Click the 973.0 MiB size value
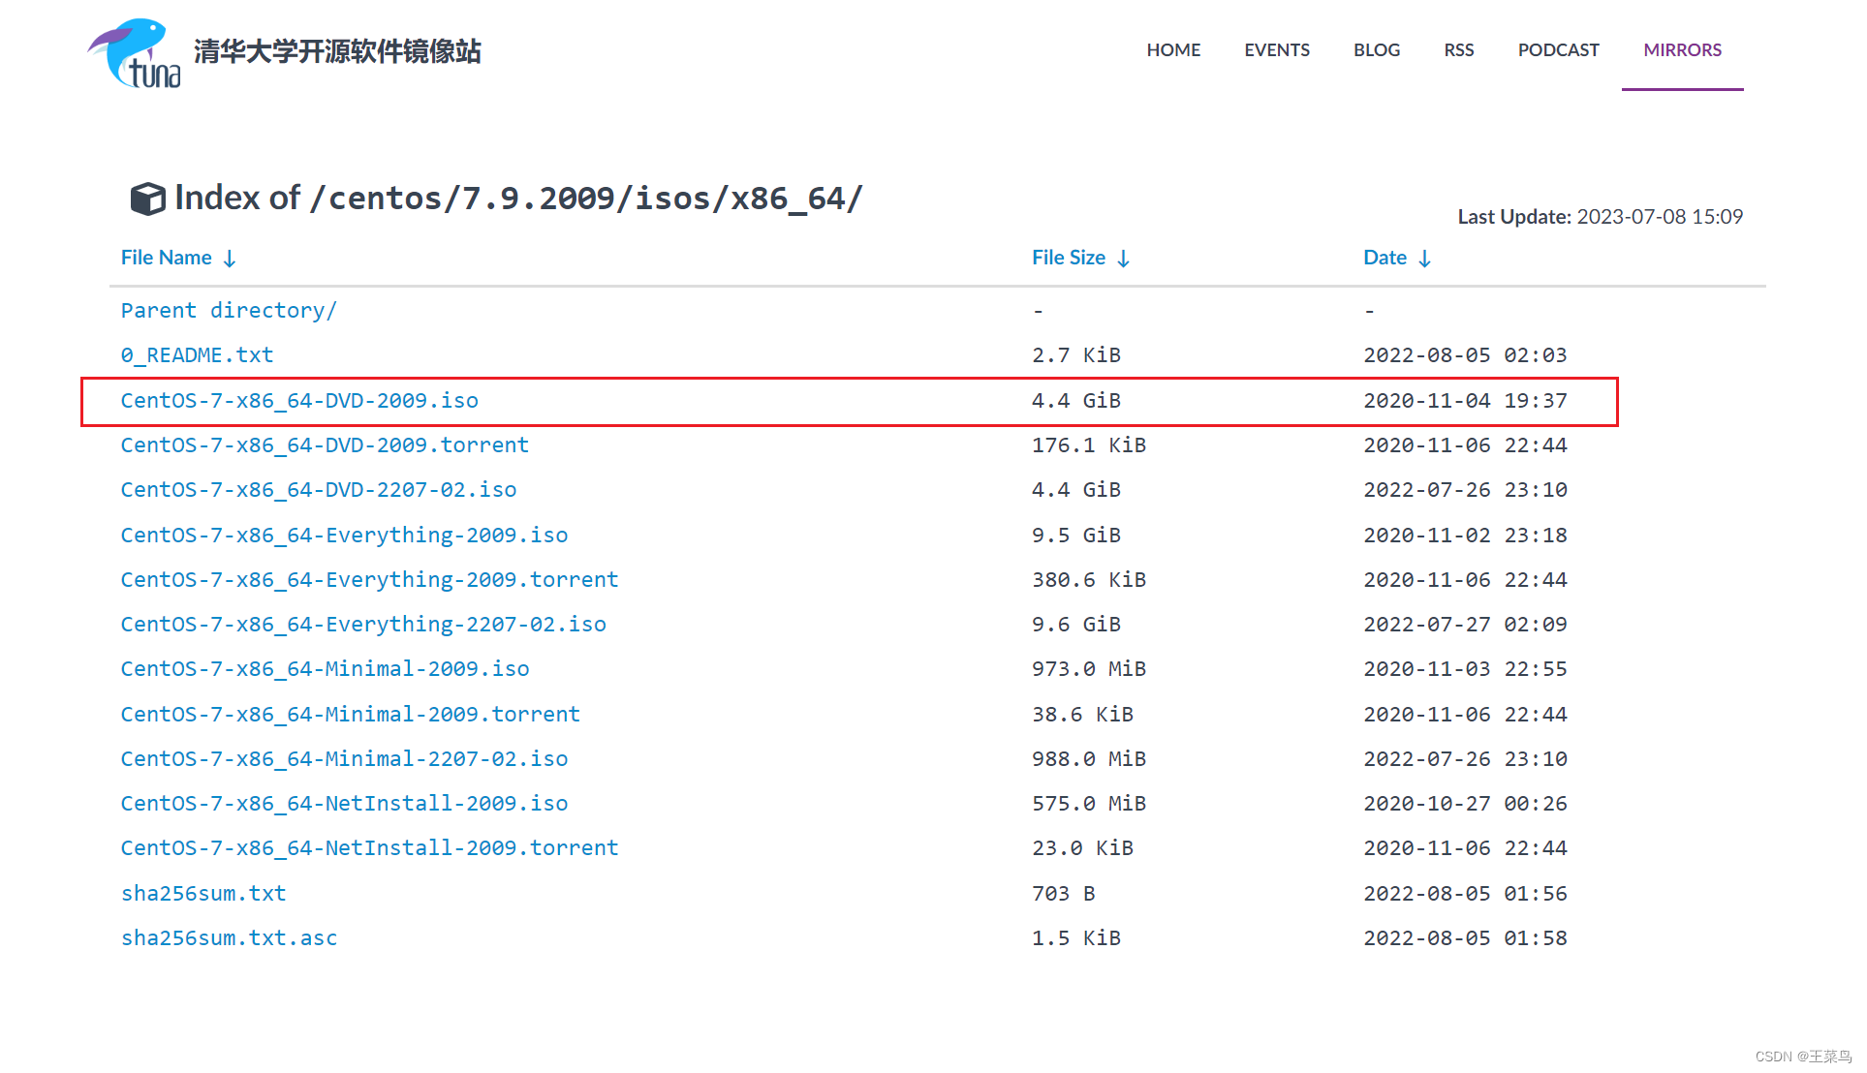 pyautogui.click(x=1089, y=669)
